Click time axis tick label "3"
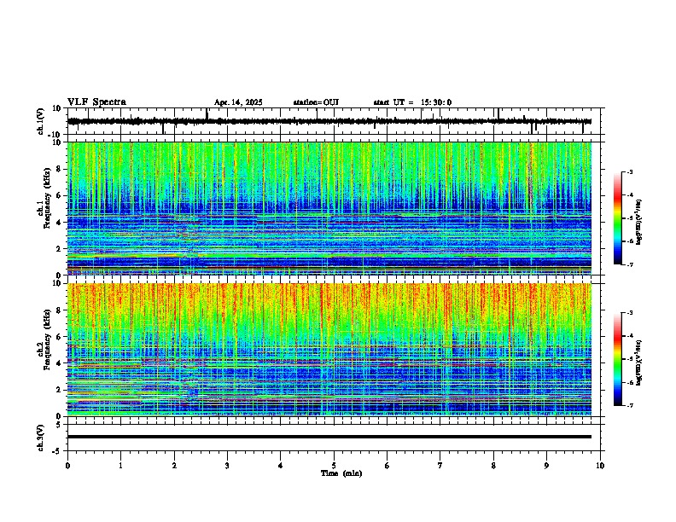The image size is (676, 522). coord(227,466)
